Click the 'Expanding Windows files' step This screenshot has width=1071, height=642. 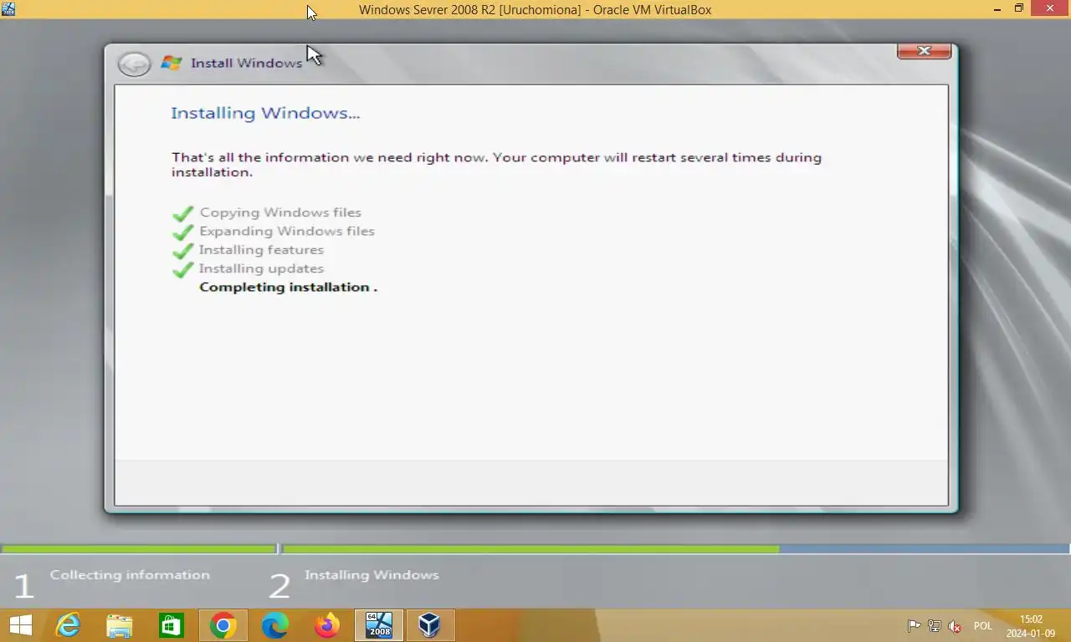point(287,231)
